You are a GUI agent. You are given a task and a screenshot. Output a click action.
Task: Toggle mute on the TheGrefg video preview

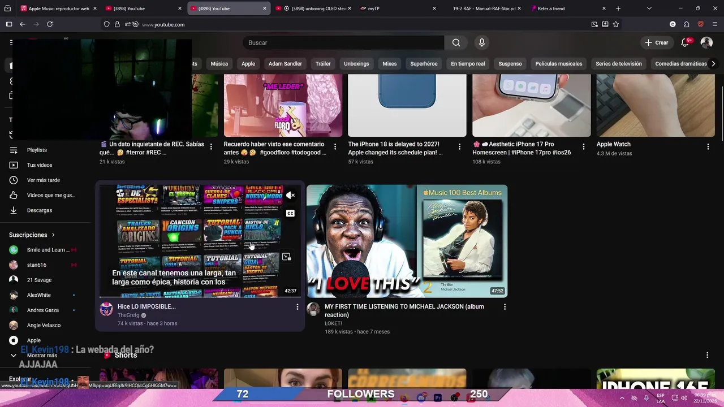point(290,196)
